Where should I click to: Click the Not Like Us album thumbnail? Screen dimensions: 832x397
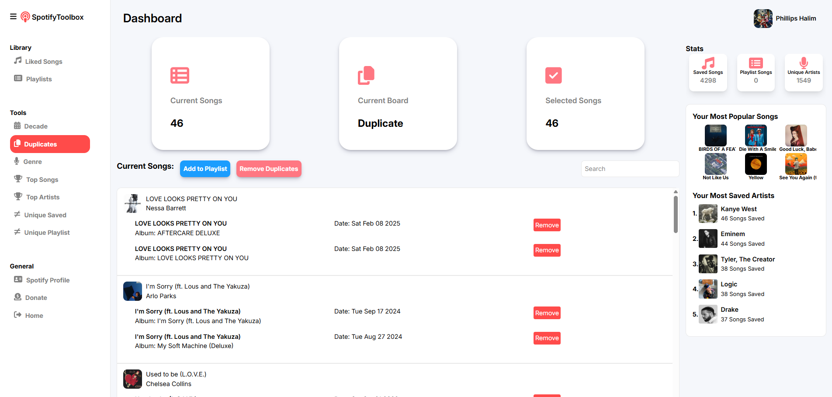[x=715, y=164]
